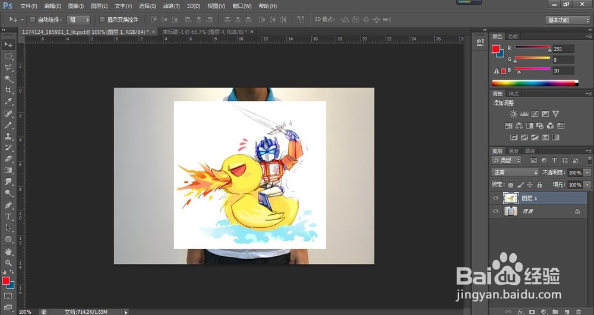
Task: Toggle Quick Mask mode in toolbox
Action: [x=8, y=295]
